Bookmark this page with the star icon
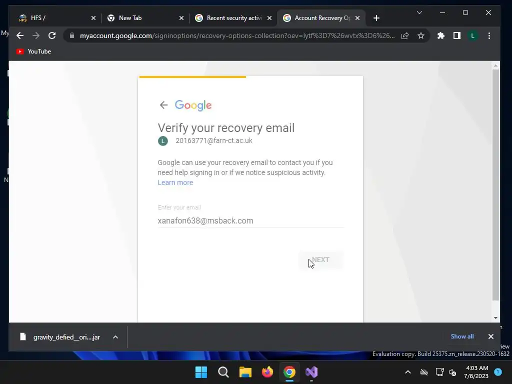 tap(421, 35)
